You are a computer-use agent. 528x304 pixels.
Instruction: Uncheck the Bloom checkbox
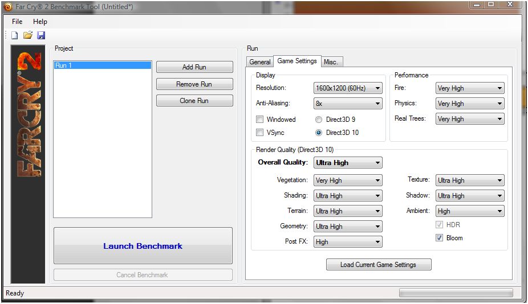[439, 238]
